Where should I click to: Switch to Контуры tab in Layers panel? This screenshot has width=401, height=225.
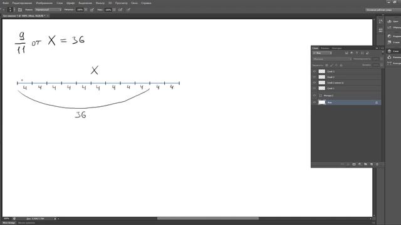[336, 48]
